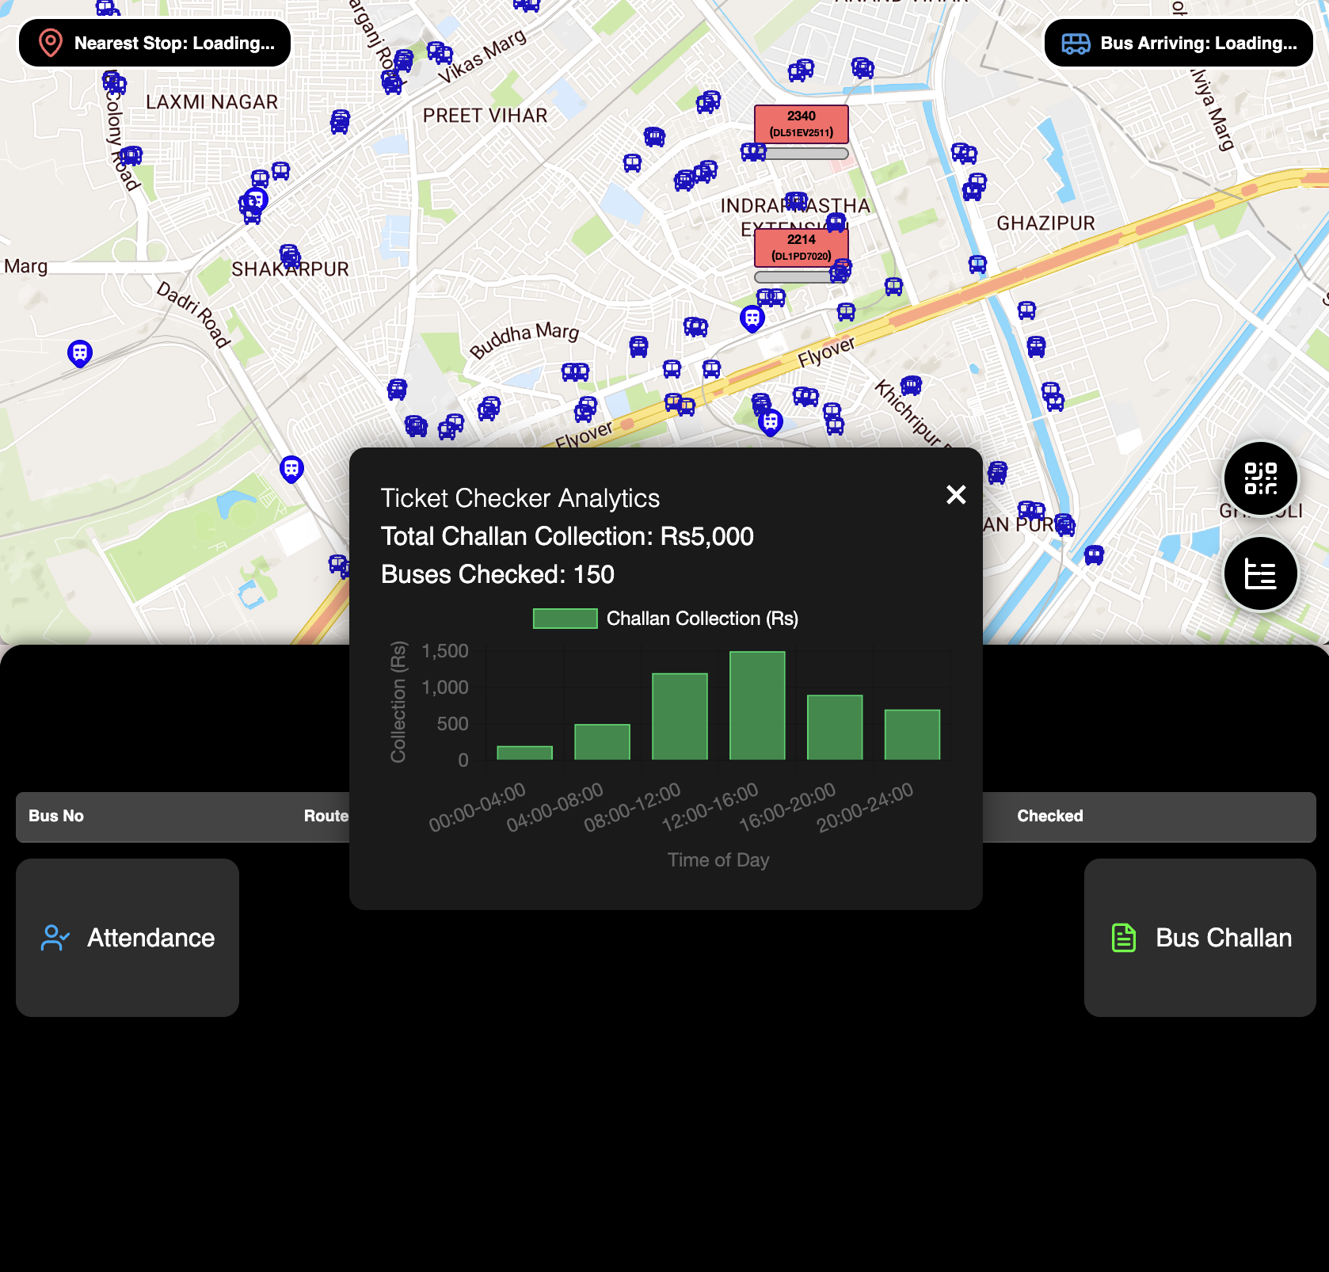Click the Attendance person-check icon
Image resolution: width=1329 pixels, height=1272 pixels.
coord(55,939)
